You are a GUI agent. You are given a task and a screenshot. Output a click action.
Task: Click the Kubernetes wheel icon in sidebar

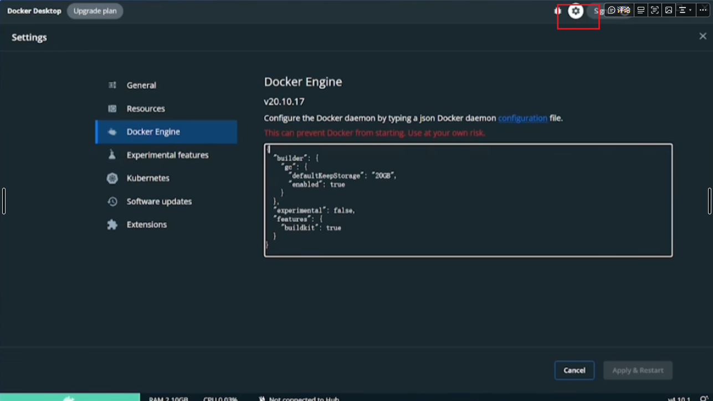[x=112, y=178]
